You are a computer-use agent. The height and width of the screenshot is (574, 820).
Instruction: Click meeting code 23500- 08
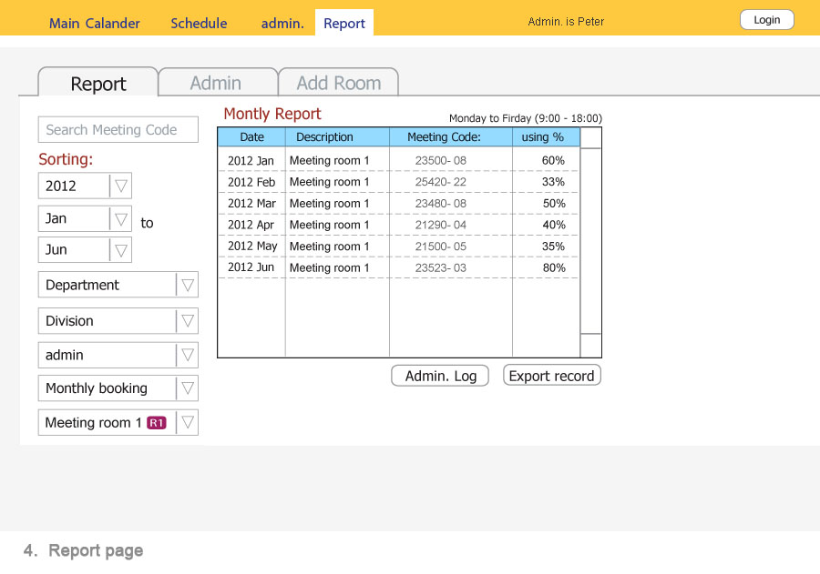click(440, 160)
